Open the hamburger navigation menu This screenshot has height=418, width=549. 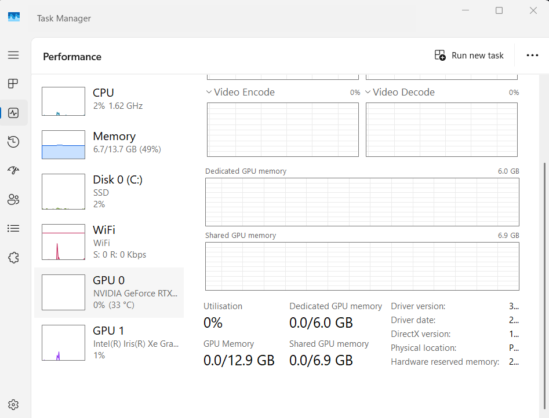click(x=13, y=55)
